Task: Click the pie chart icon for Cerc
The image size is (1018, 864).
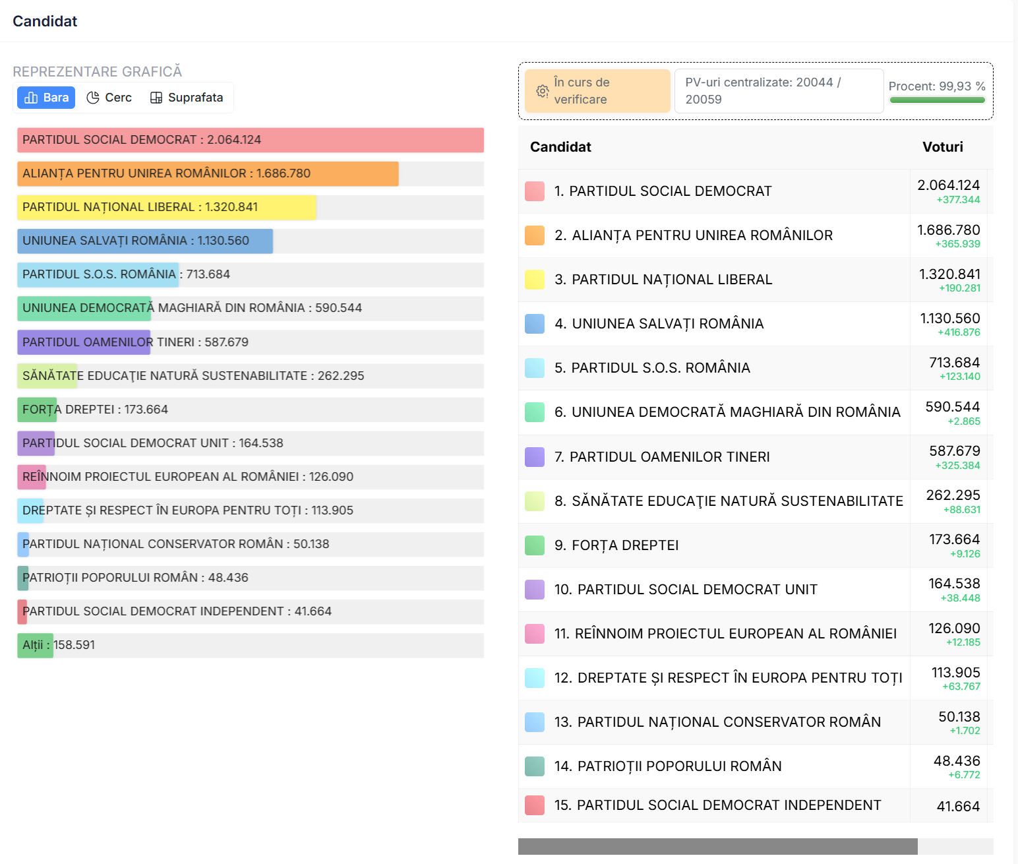Action: (x=93, y=98)
